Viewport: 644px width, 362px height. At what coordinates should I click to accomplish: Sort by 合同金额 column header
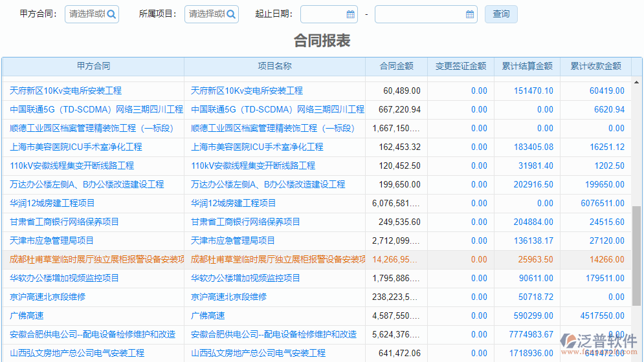(x=396, y=66)
